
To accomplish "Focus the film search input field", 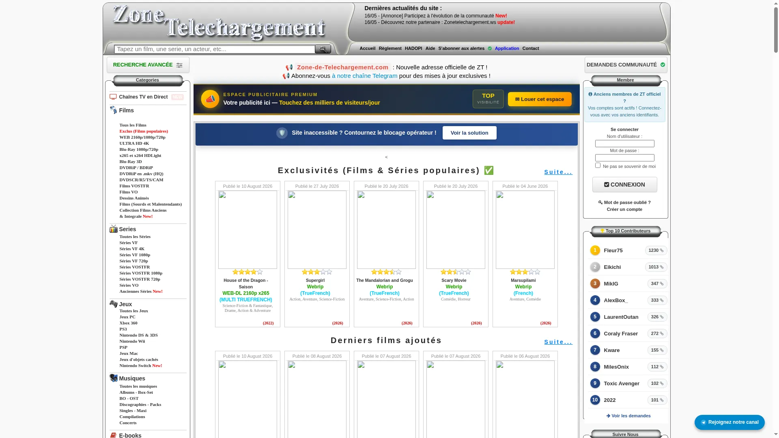I will click(x=215, y=49).
